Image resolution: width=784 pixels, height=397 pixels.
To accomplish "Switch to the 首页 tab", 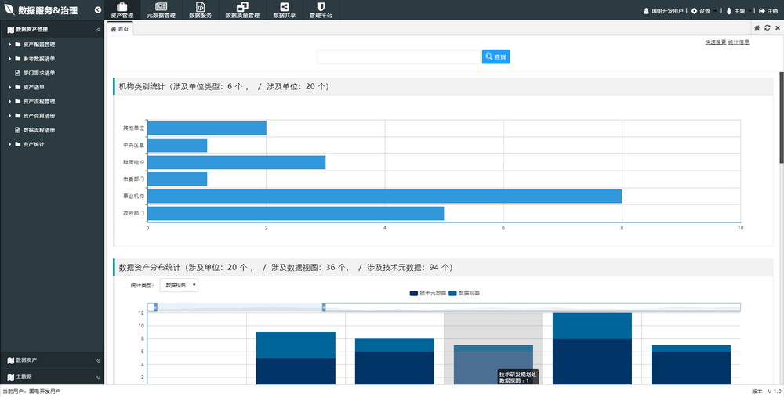I will pos(119,29).
